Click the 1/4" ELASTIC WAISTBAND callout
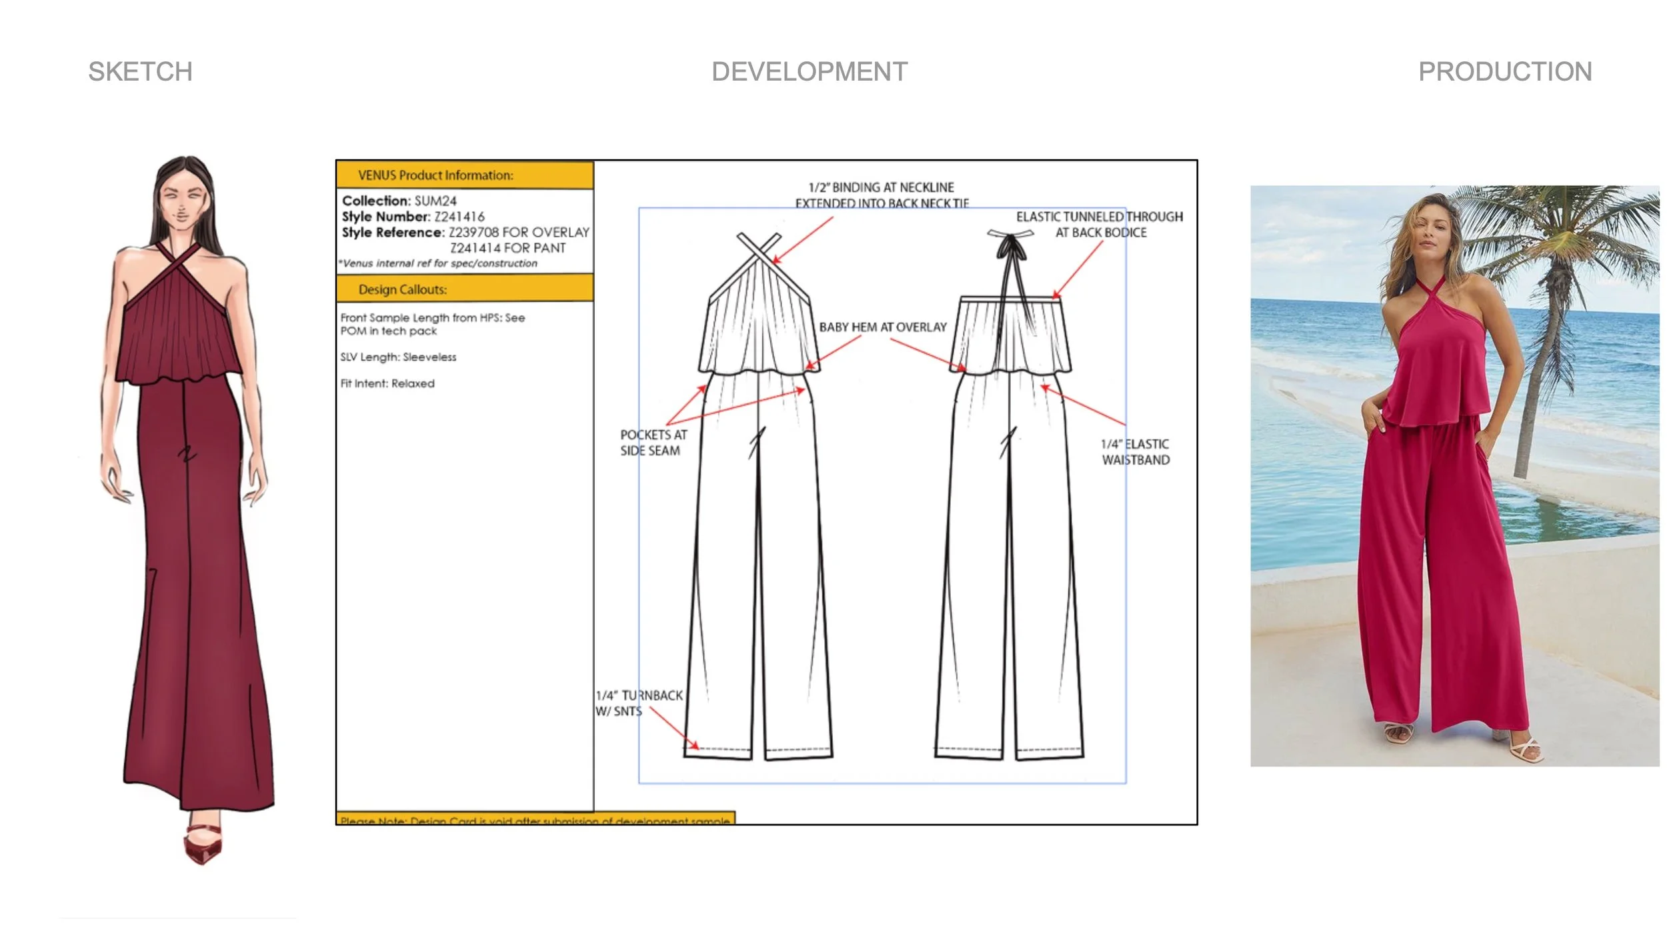Screen dimensions: 1667x938 1135,452
